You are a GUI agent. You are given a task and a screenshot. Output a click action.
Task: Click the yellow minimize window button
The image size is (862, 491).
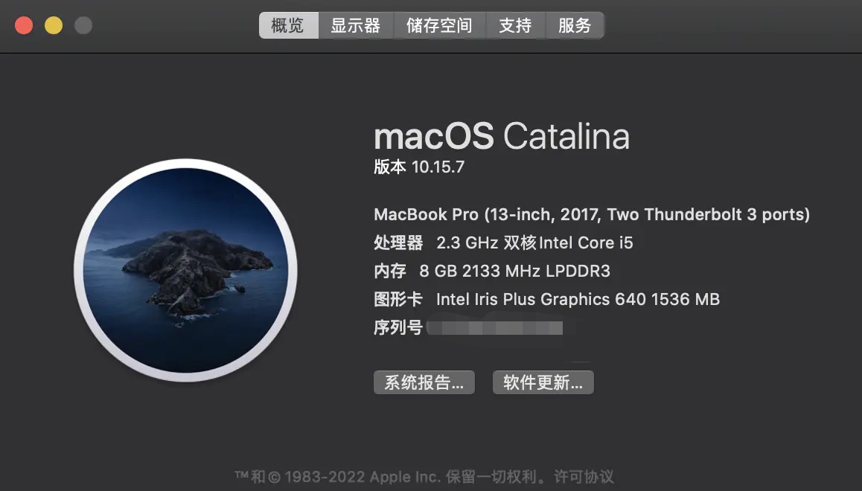tap(54, 25)
